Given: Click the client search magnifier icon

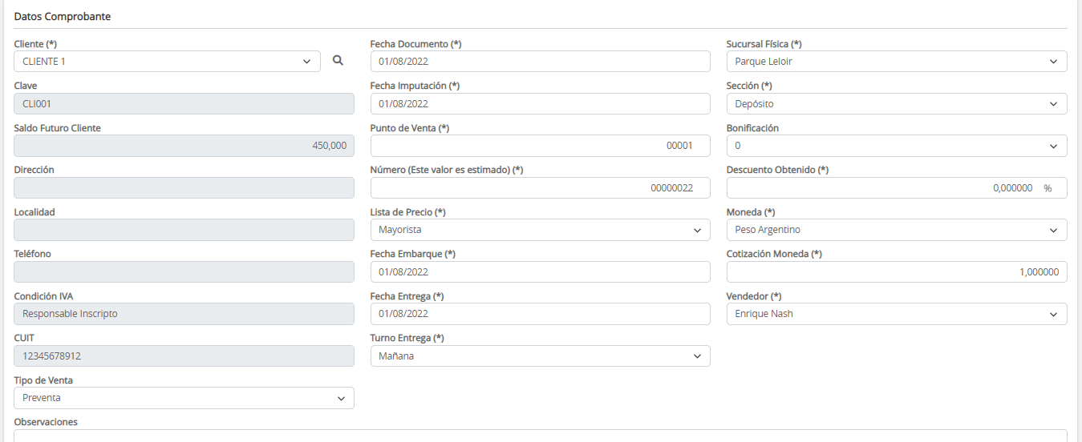Looking at the screenshot, I should (338, 61).
